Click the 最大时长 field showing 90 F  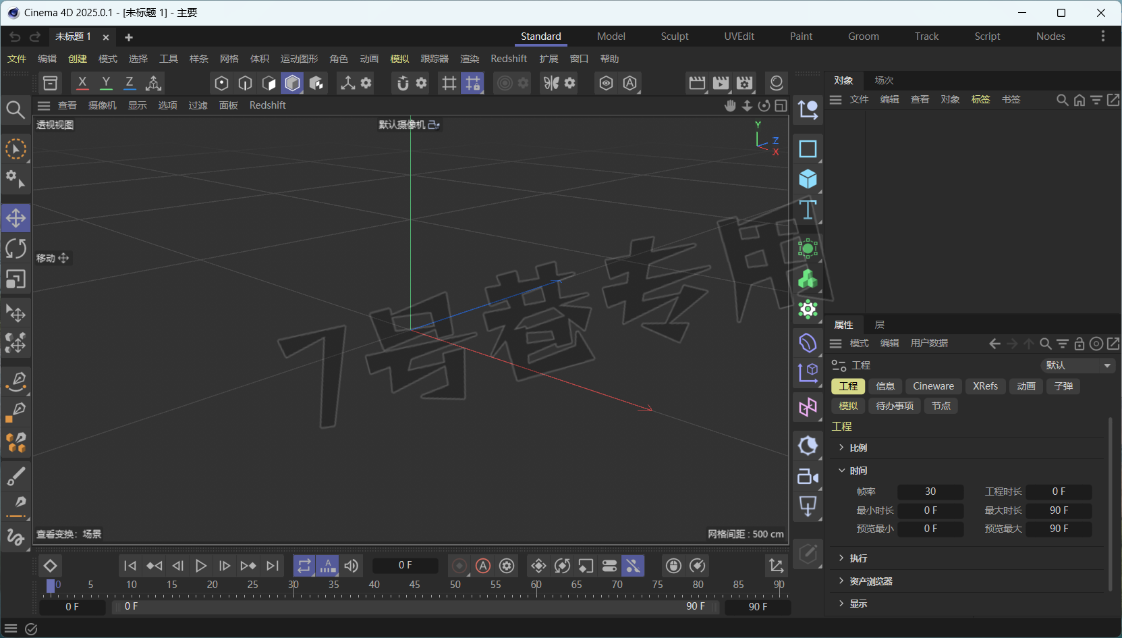[x=1059, y=510]
